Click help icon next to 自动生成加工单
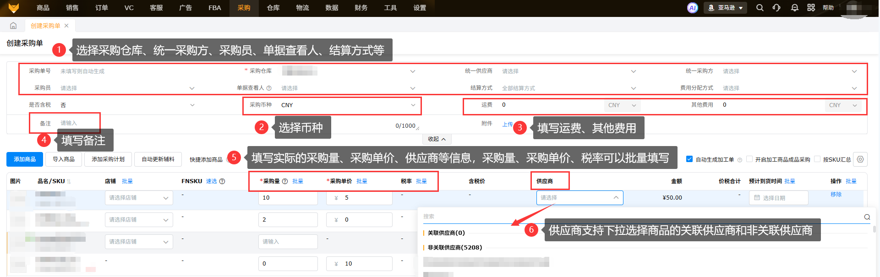880x277 pixels. click(739, 160)
